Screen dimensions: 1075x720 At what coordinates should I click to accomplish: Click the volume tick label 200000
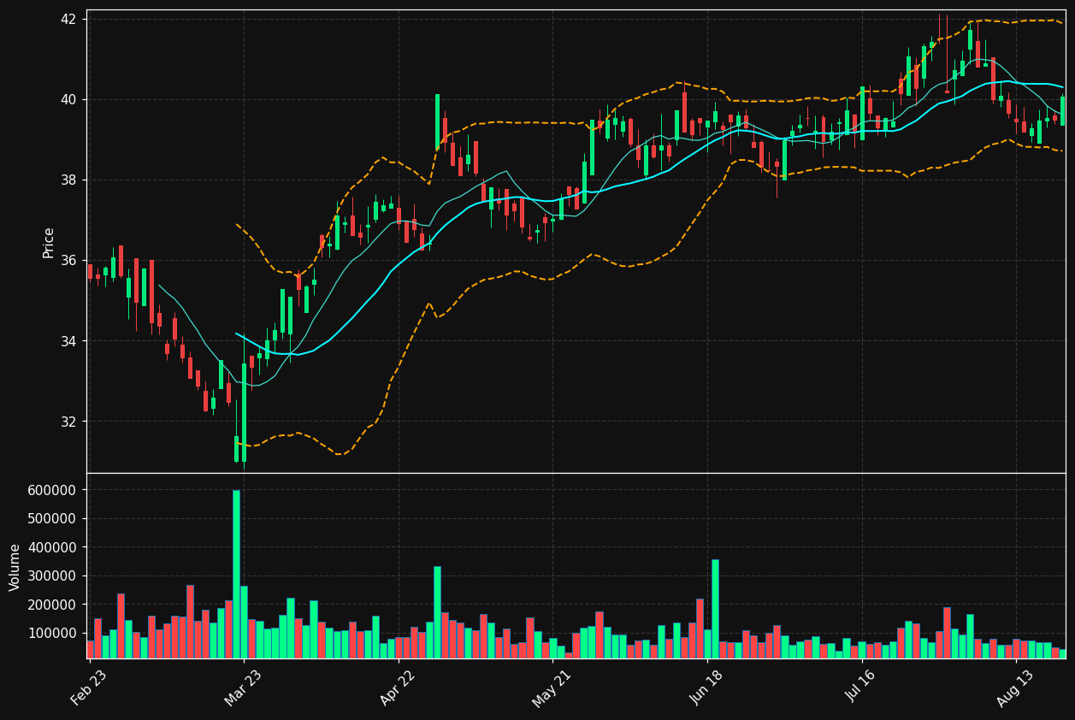pos(53,605)
